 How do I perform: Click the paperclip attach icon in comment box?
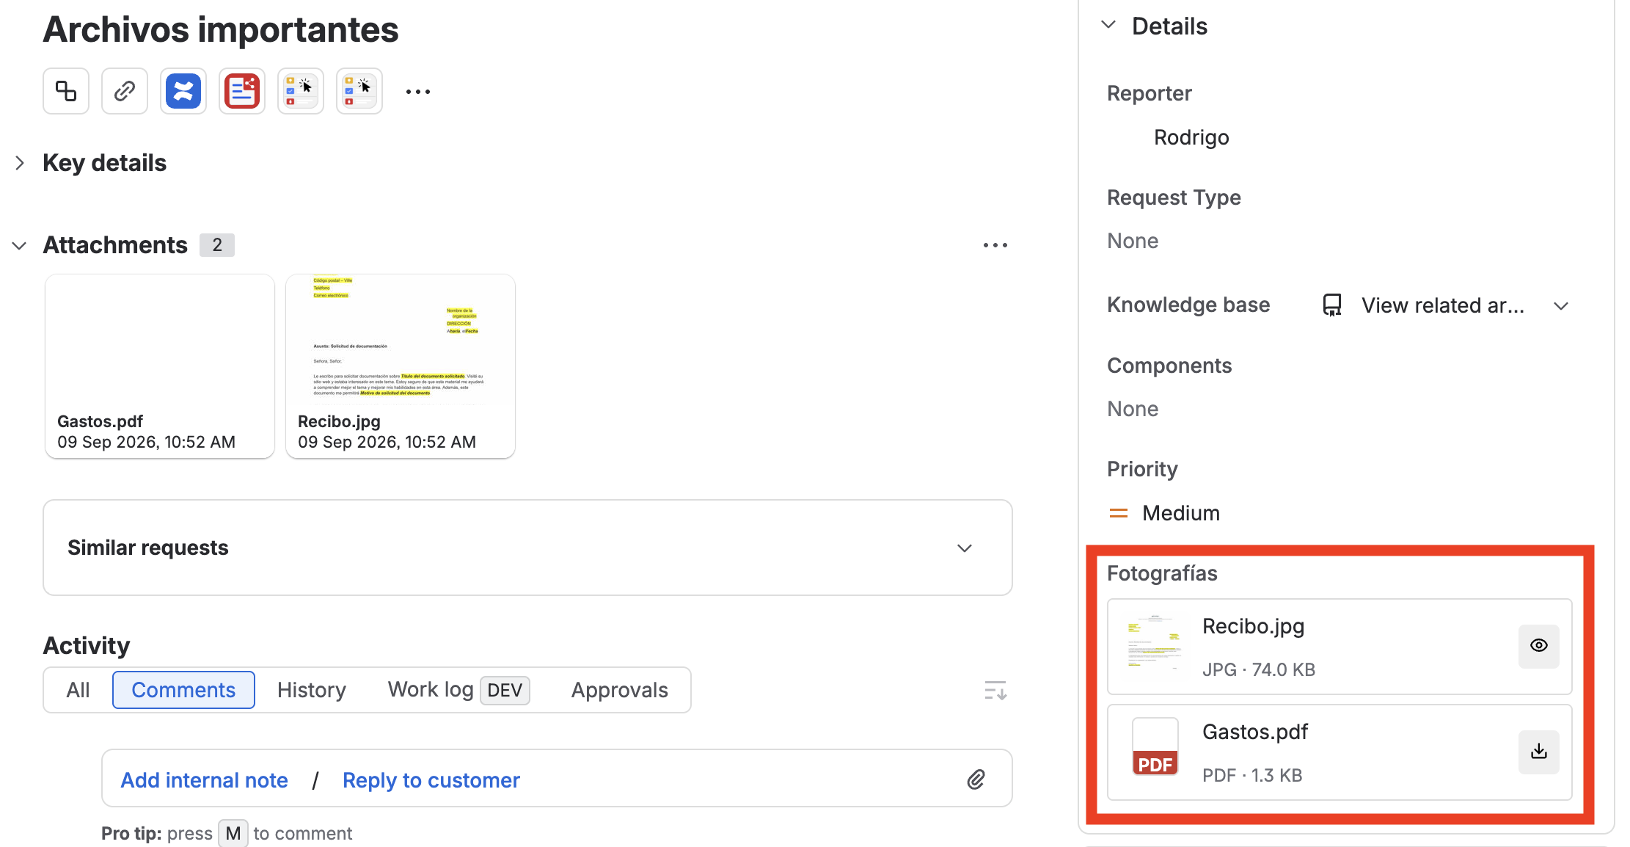pyautogui.click(x=976, y=779)
